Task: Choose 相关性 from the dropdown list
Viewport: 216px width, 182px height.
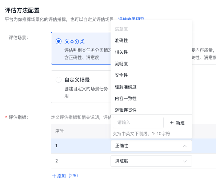Action: coord(151,52)
